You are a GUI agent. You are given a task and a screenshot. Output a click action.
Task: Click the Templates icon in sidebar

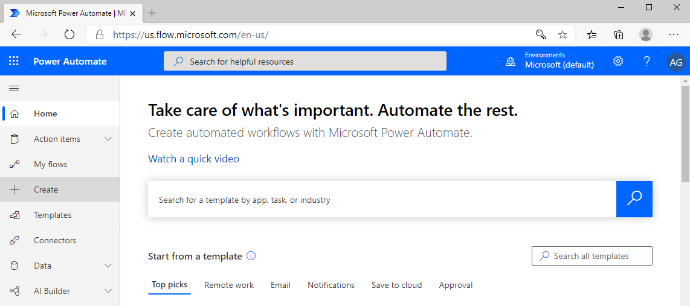point(15,215)
